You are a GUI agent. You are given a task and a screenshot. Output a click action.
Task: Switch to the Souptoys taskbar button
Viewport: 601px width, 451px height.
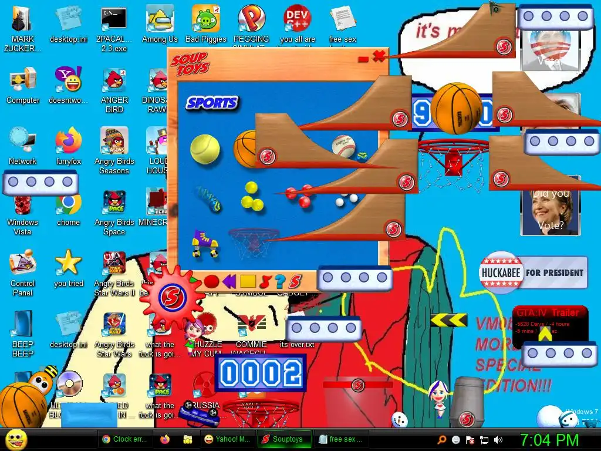click(x=284, y=439)
